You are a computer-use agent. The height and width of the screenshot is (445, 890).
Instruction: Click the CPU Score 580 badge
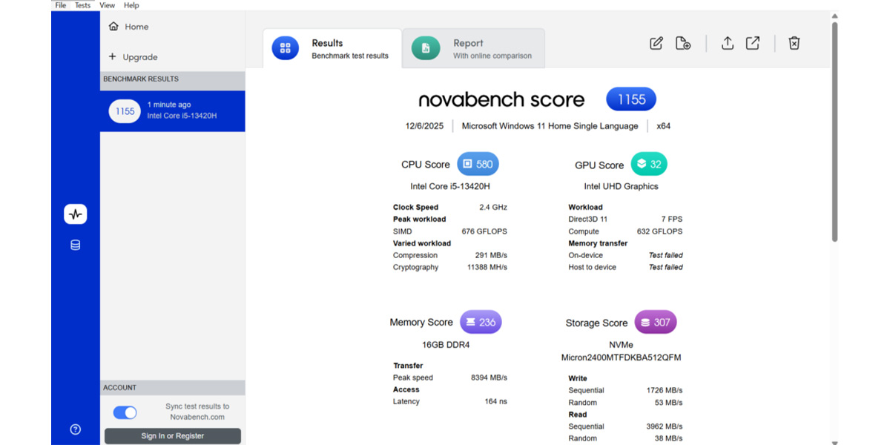pyautogui.click(x=478, y=165)
